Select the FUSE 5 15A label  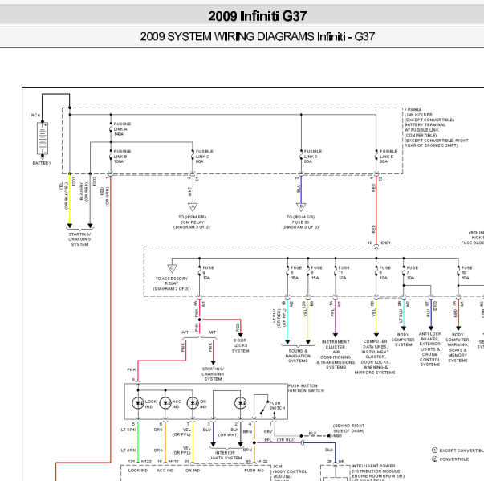(296, 273)
